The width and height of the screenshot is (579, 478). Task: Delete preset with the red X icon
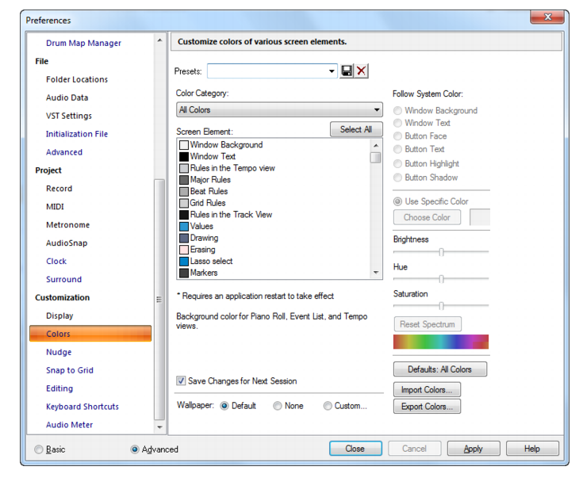(x=361, y=71)
